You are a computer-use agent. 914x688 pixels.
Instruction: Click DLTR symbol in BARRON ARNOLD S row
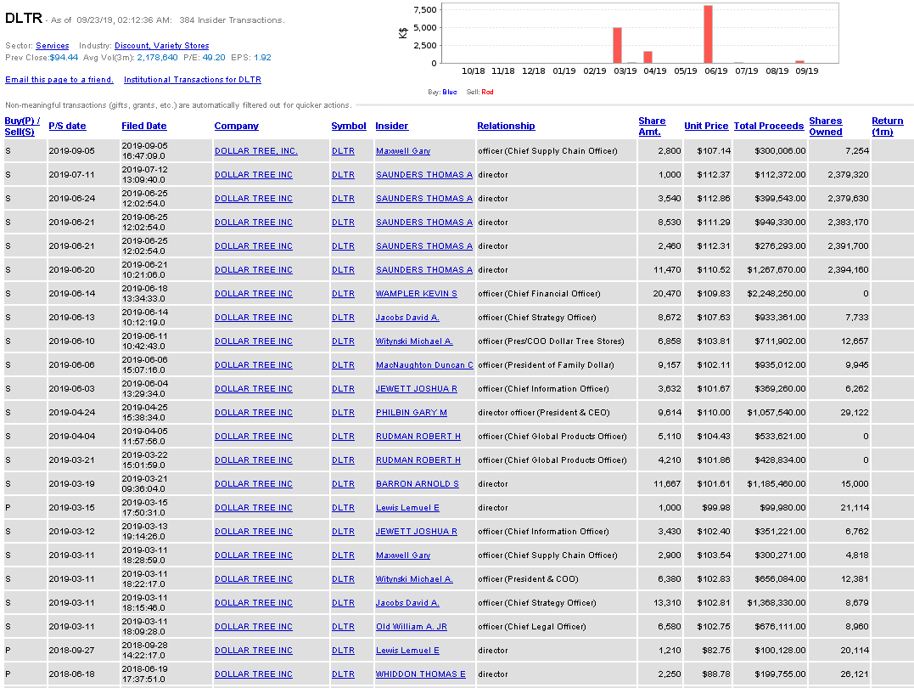click(x=343, y=484)
